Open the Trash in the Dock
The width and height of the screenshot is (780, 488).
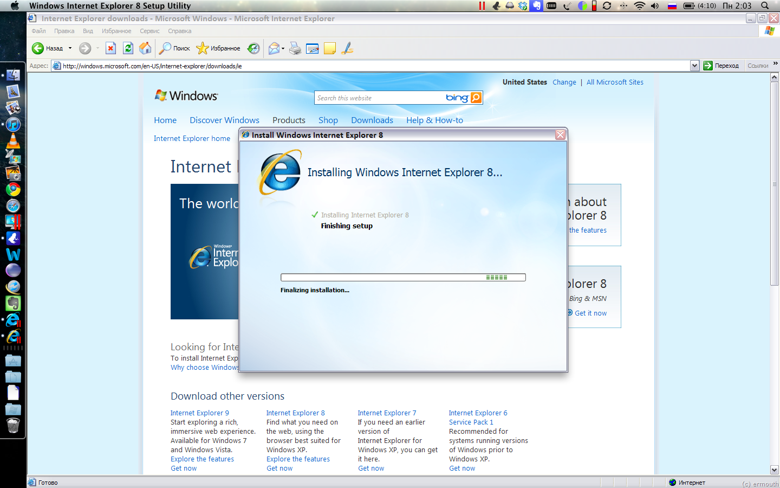pos(13,426)
